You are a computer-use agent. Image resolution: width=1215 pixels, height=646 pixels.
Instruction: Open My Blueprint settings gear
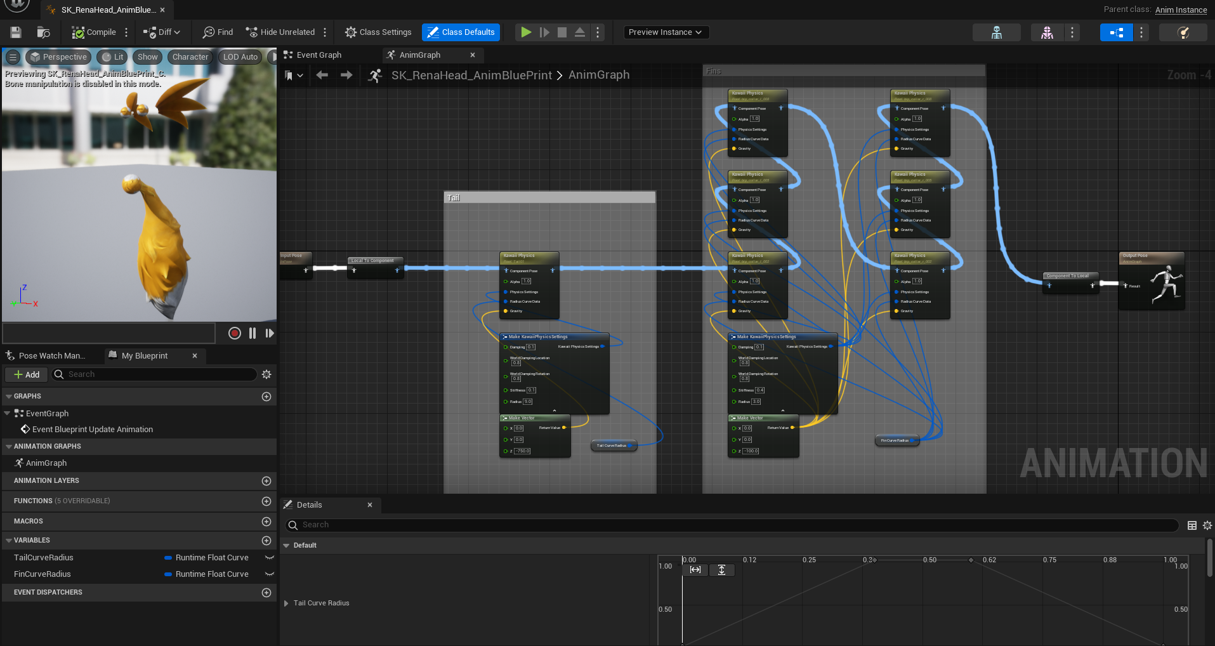coord(266,374)
